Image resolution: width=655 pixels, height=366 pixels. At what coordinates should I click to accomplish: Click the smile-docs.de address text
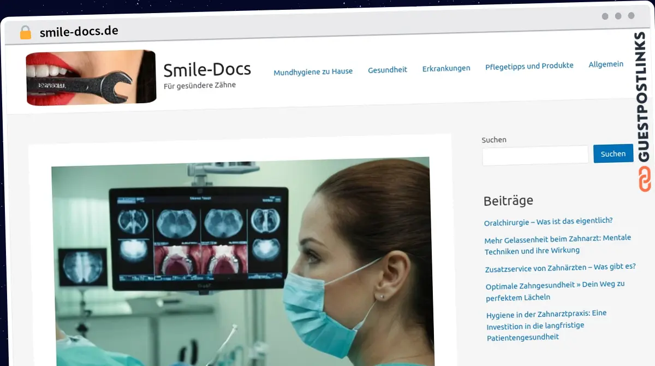coord(79,32)
